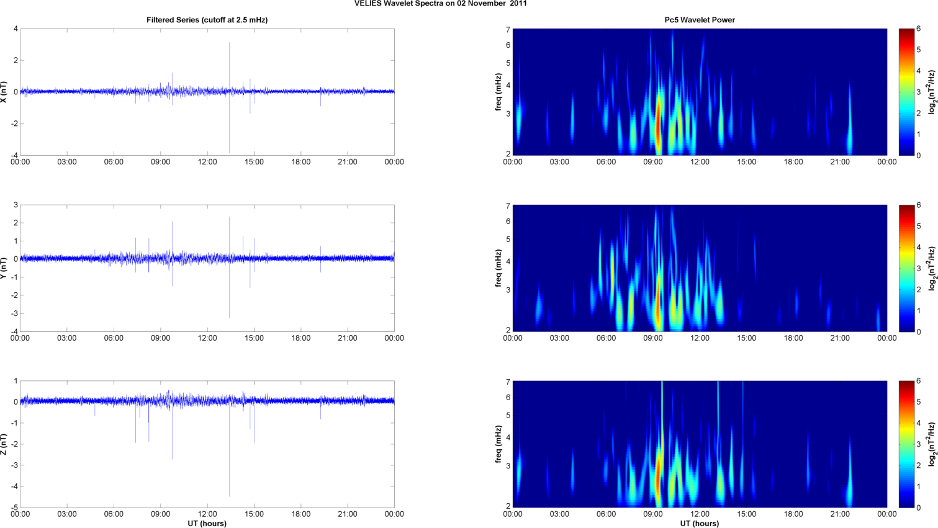Click the bottom Z component colorbar
This screenshot has width=938, height=528.
pyautogui.click(x=906, y=444)
